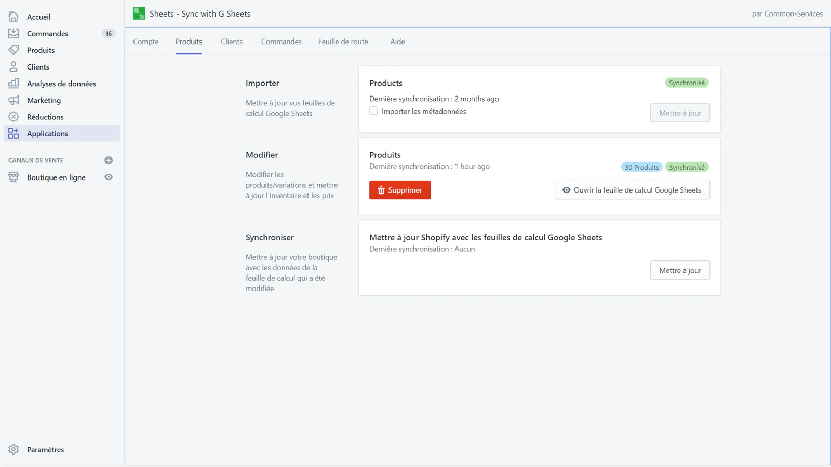Screen dimensions: 831x467
Task: Open the Feuille de route tab
Action: tap(343, 42)
